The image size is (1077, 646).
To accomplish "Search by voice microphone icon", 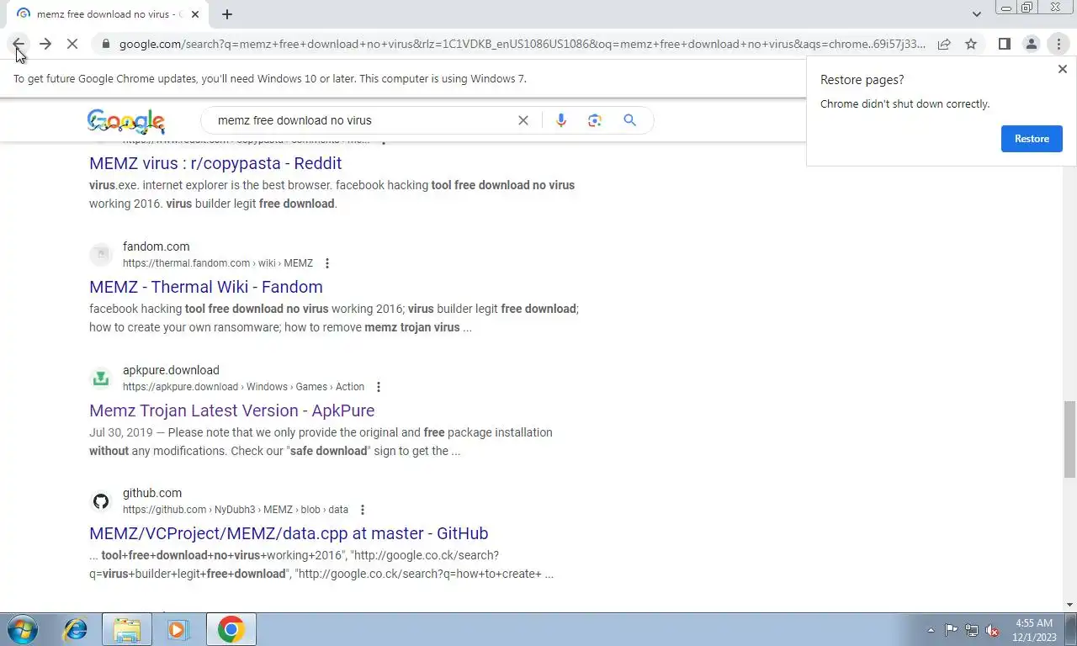I will tap(561, 120).
